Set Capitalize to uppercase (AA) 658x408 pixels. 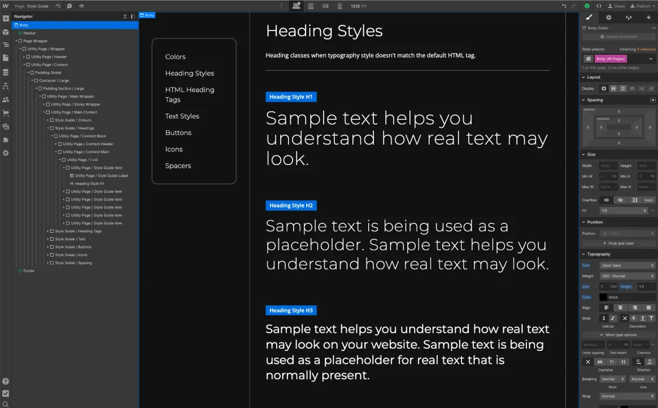click(600, 362)
